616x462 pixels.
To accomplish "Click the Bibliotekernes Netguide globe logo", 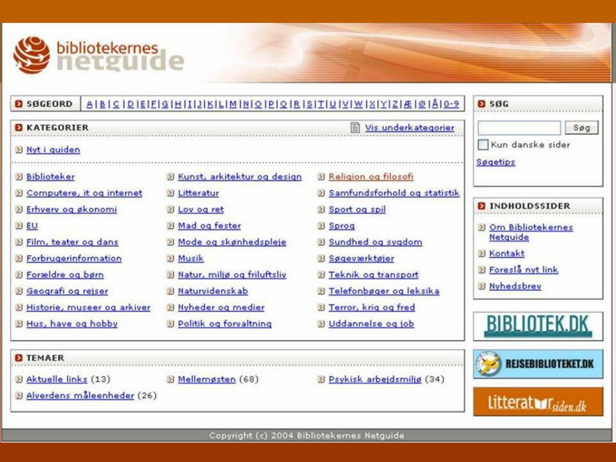I will [31, 55].
